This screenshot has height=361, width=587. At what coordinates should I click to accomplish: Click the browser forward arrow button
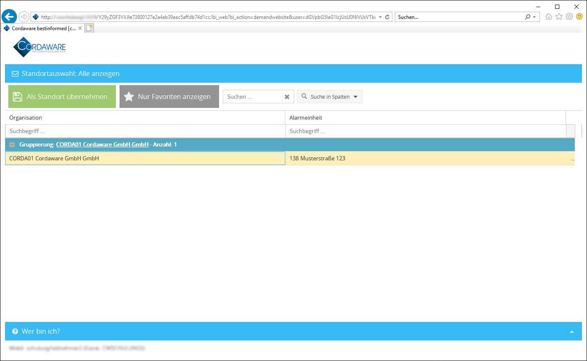tap(24, 17)
